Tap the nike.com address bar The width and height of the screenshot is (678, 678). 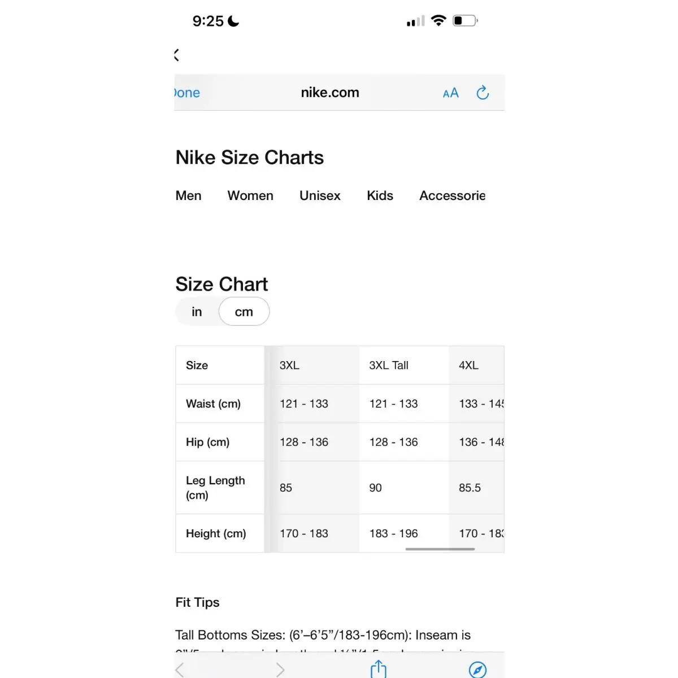[330, 93]
